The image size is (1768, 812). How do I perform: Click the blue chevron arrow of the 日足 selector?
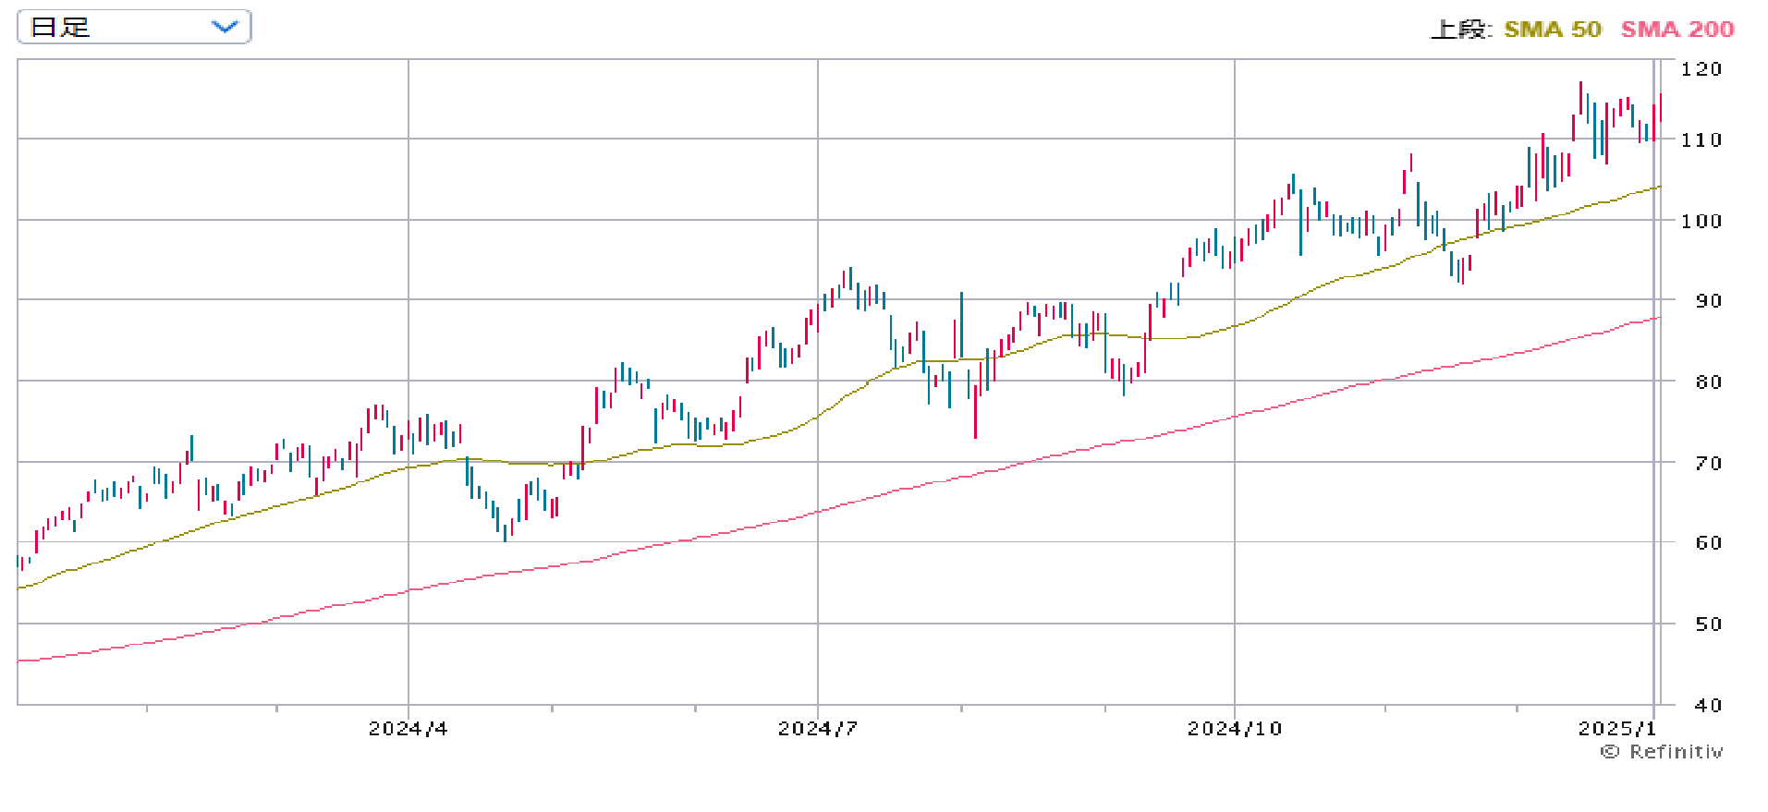pos(225,27)
